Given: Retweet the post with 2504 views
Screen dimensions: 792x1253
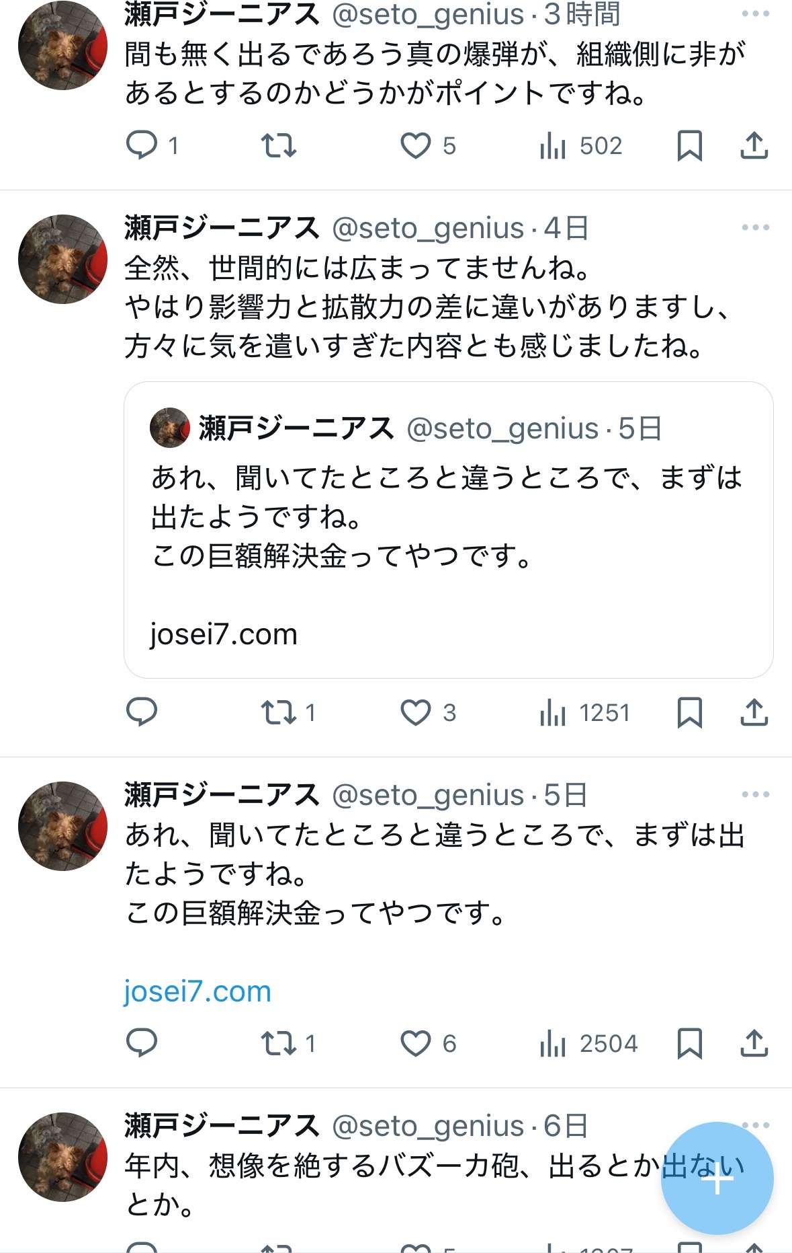Looking at the screenshot, I should [278, 1043].
